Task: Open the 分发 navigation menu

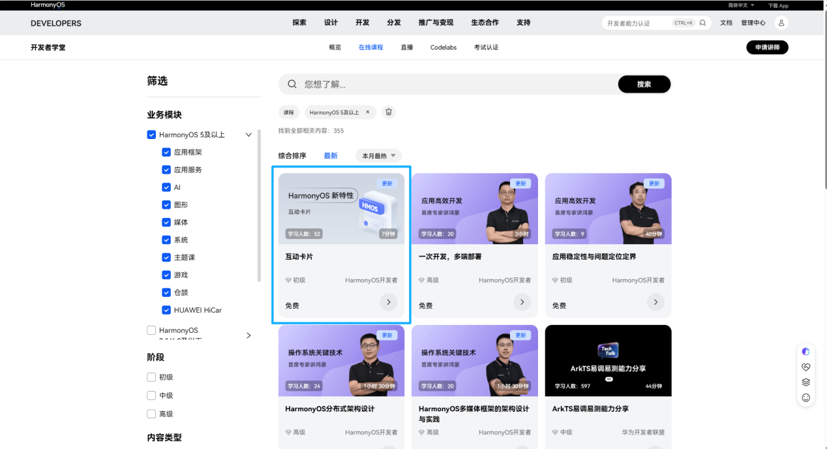Action: (x=394, y=23)
